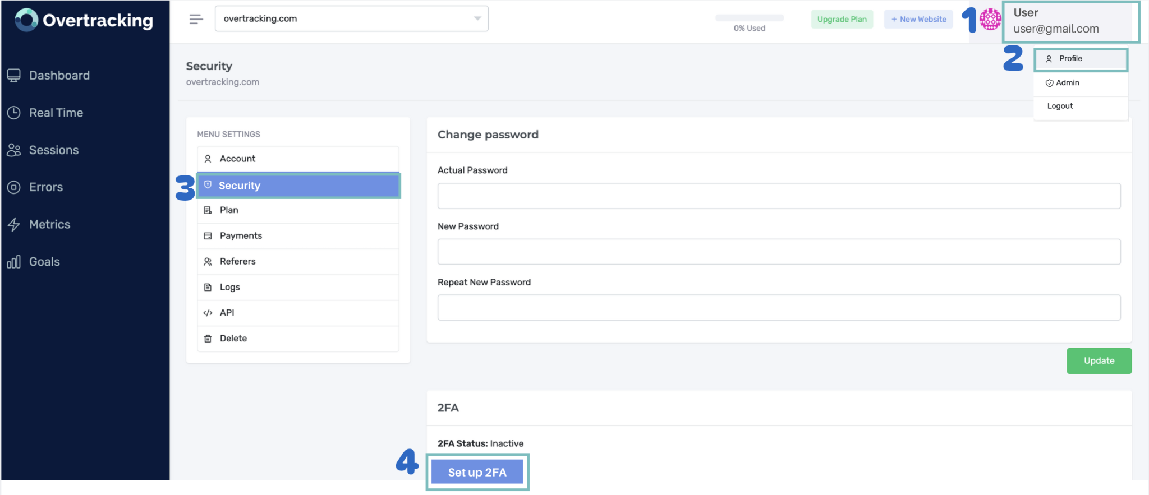The width and height of the screenshot is (1149, 495).
Task: Click the Overtracking logo icon
Action: pyautogui.click(x=26, y=20)
